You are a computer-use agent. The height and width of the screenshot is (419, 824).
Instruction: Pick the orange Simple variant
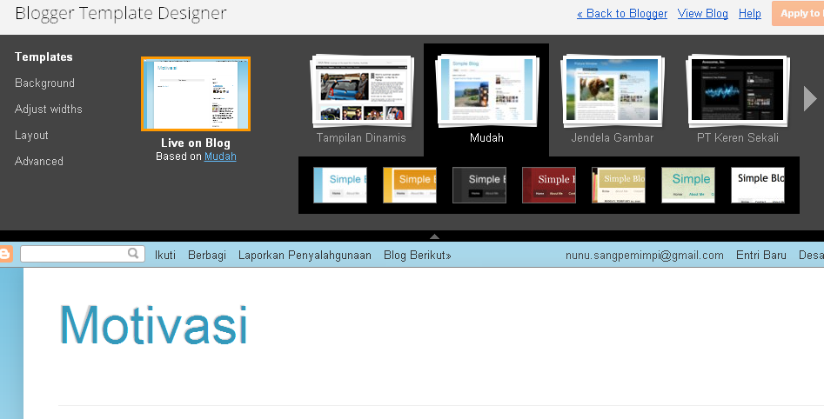pos(409,185)
